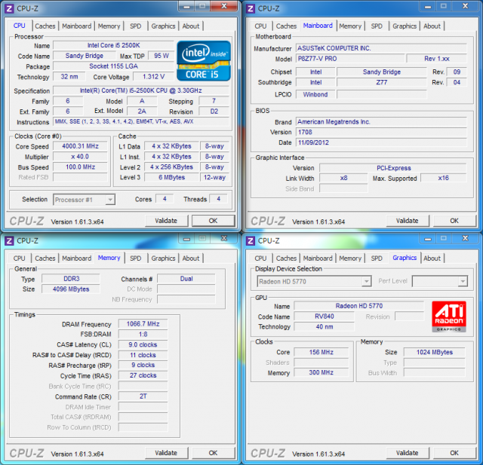This screenshot has height=465, width=483.
Task: Click the Intel Core i5 inside logo
Action: [x=204, y=60]
